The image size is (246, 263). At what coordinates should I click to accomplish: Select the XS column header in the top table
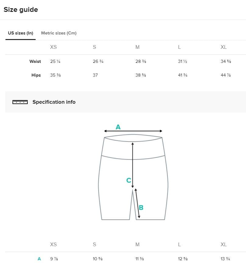[53, 47]
